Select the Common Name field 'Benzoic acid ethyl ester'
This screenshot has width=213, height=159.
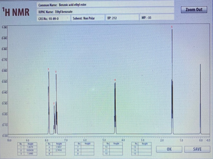[105, 5]
